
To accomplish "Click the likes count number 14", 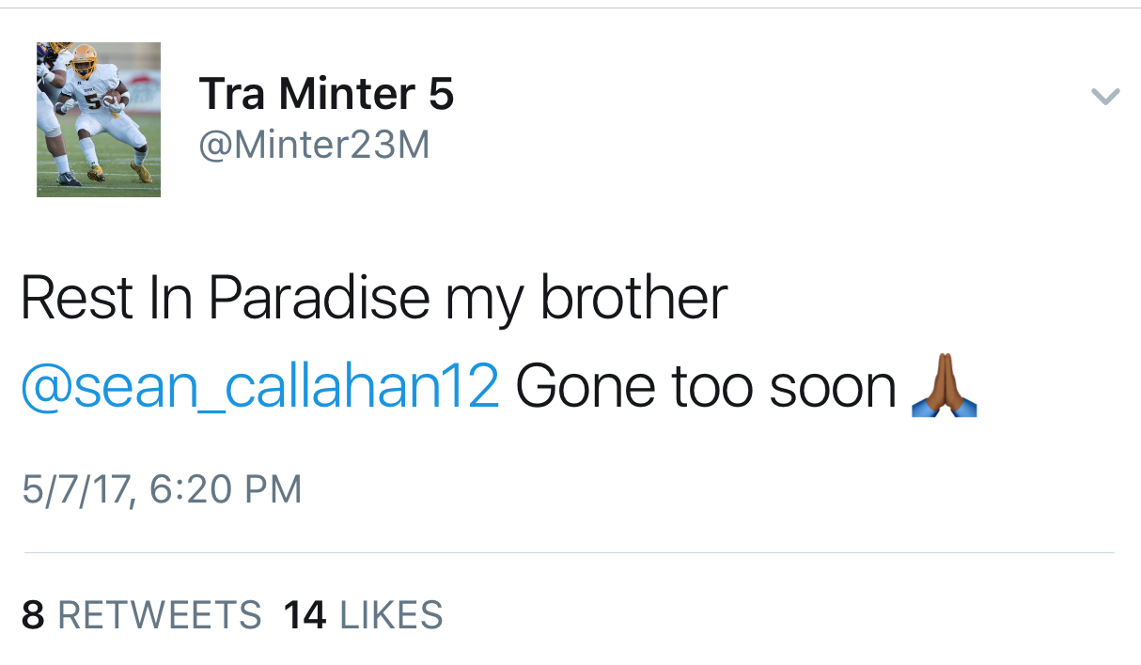I will click(x=305, y=615).
